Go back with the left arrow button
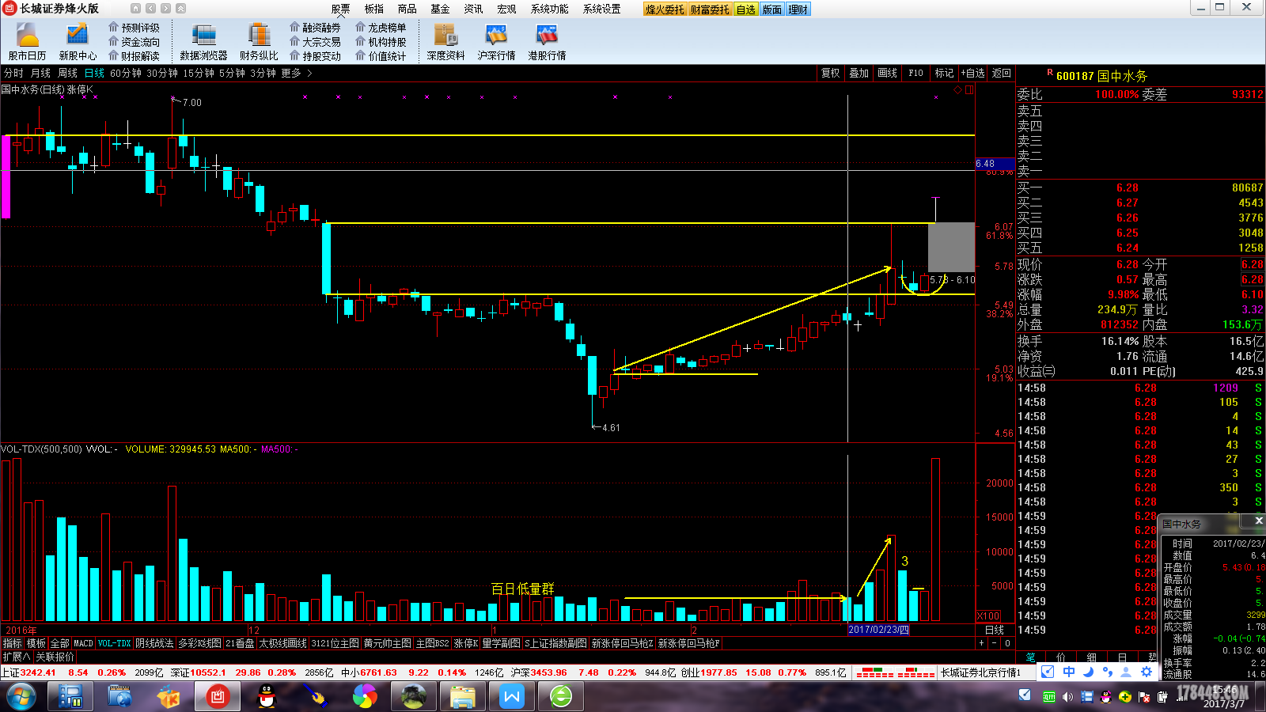 150,9
